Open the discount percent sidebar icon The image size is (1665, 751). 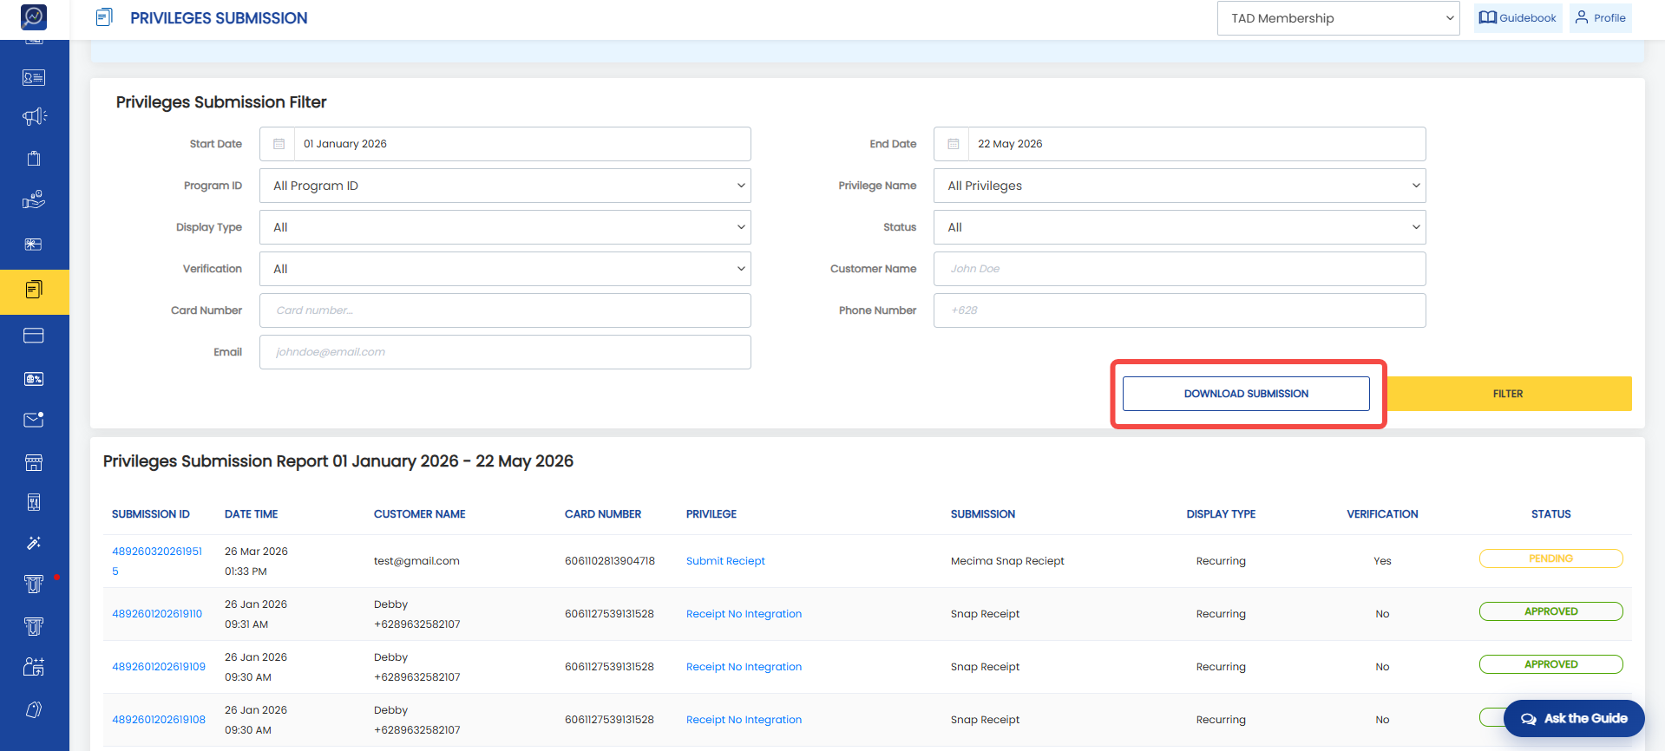34,379
